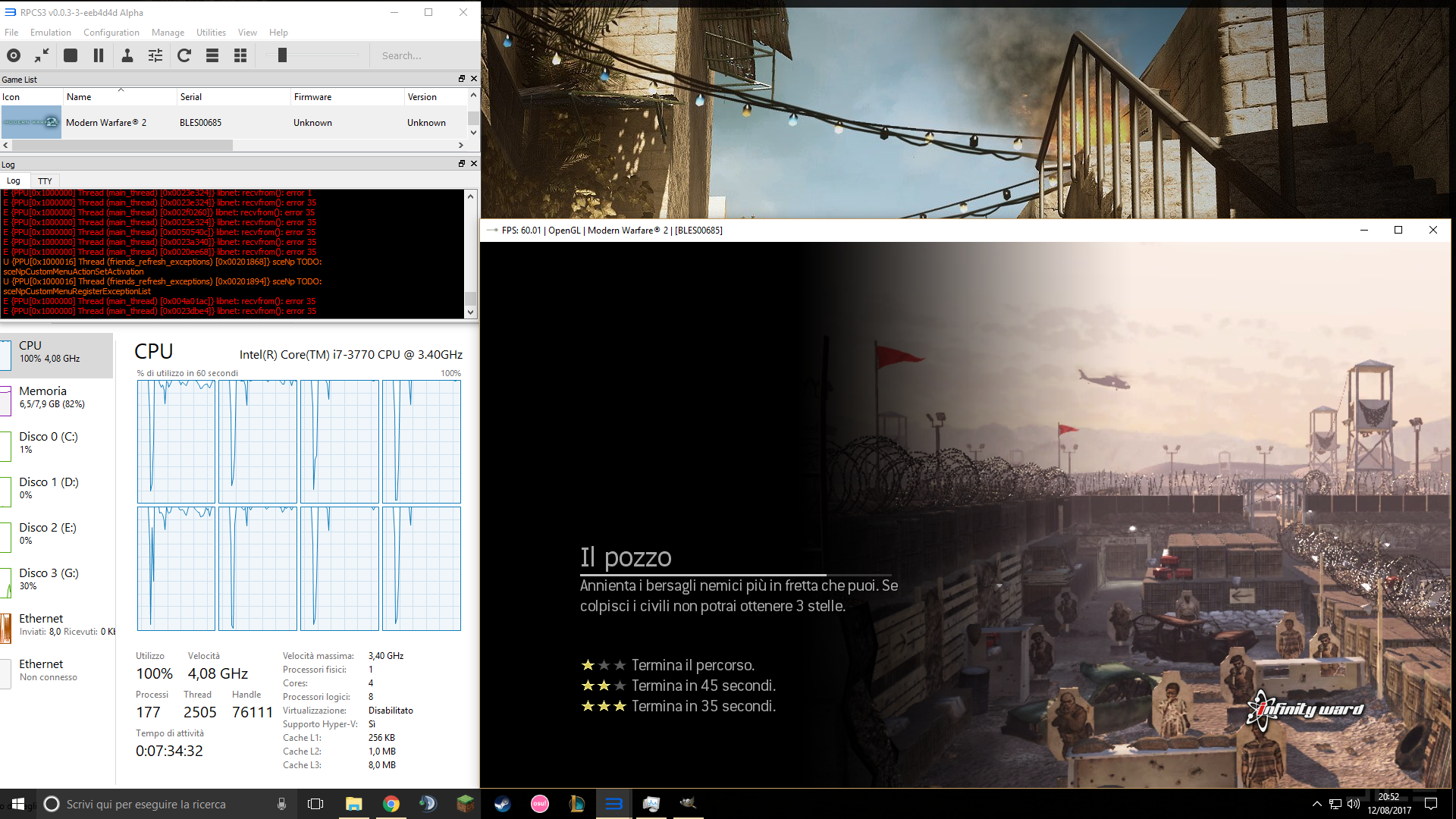
Task: Open Steam from the taskbar
Action: click(502, 804)
